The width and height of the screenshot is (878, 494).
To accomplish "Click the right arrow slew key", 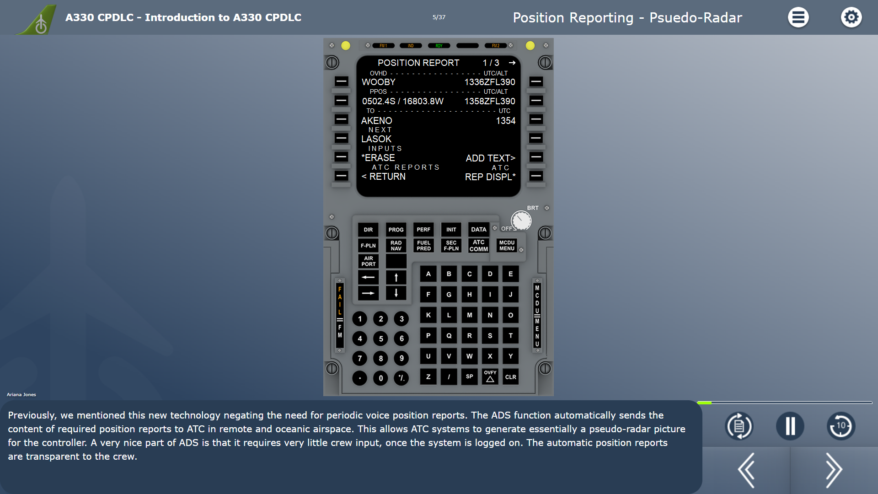I will click(368, 293).
